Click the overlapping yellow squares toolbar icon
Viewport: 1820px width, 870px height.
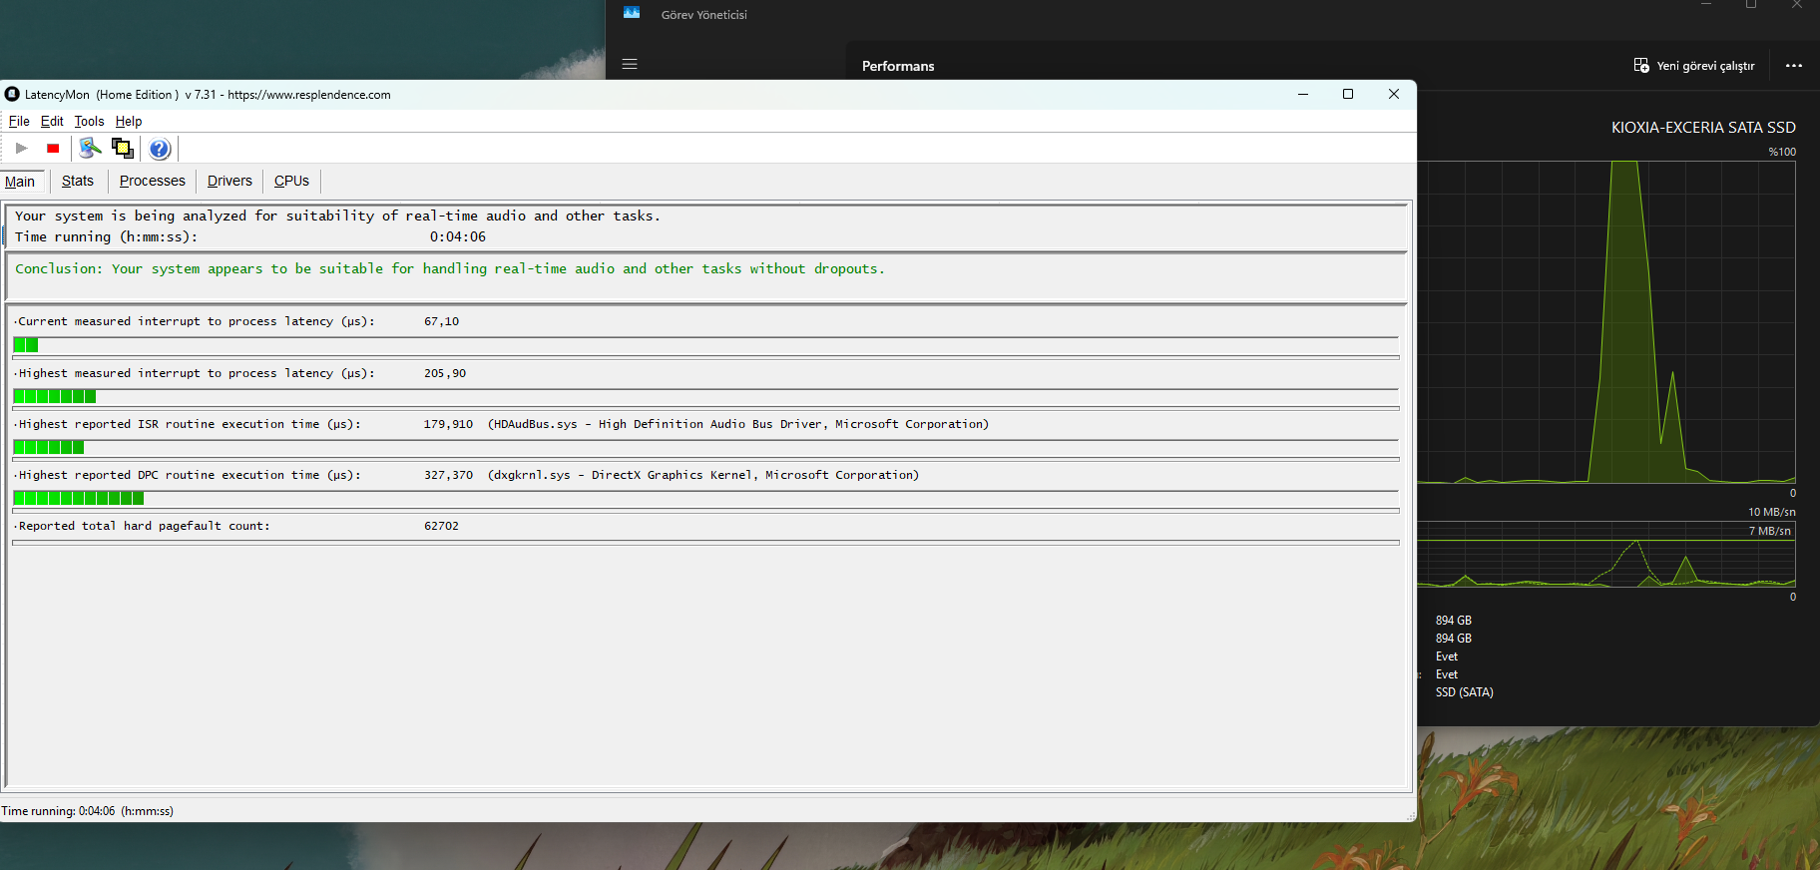[x=123, y=149]
